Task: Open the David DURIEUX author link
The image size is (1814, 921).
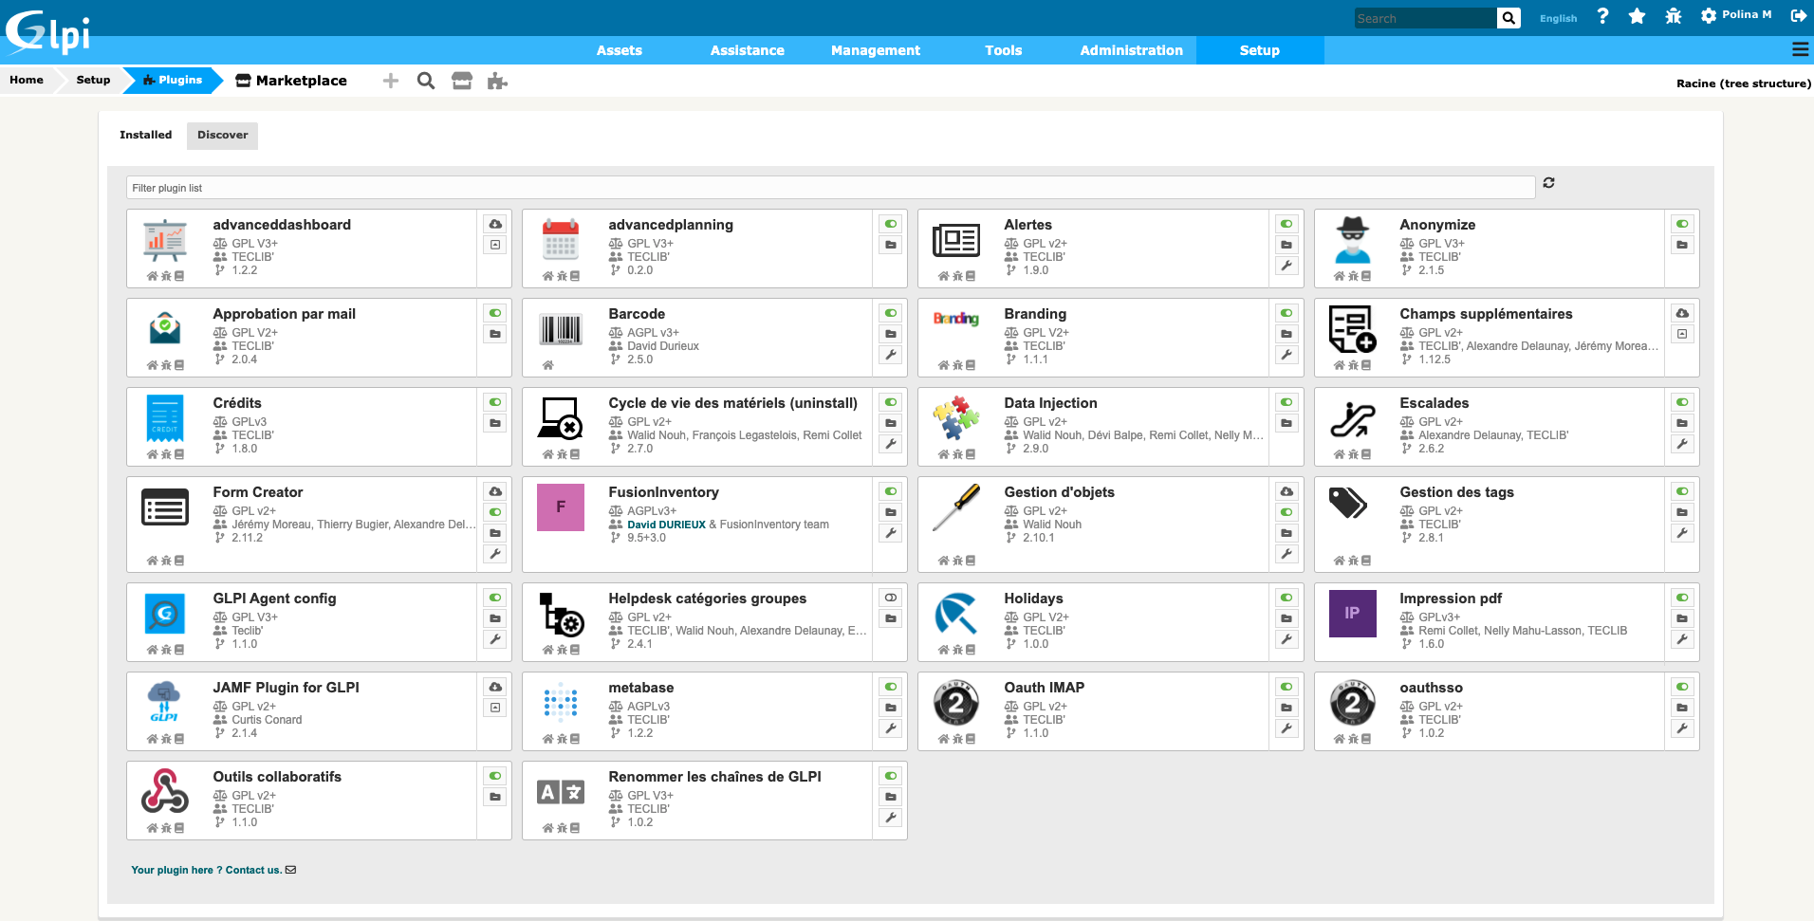Action: pos(666,525)
